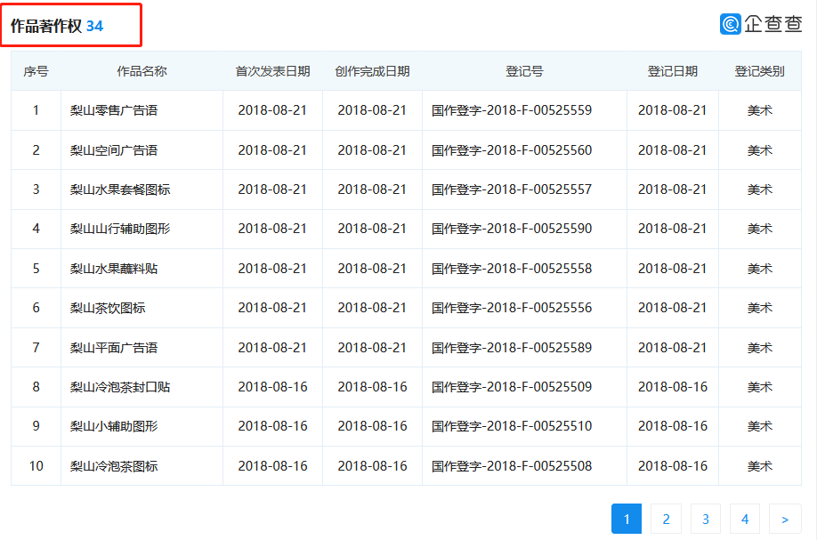Click the 作品著作权 34 heading
Image resolution: width=817 pixels, height=540 pixels.
tap(57, 26)
